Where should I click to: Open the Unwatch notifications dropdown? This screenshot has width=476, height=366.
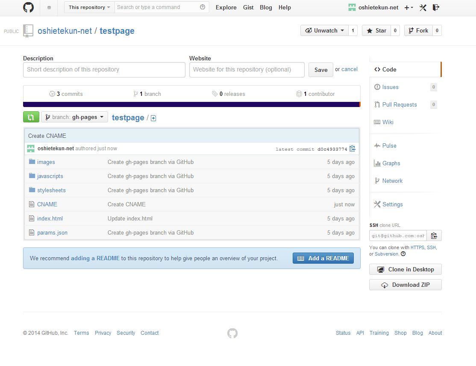(x=324, y=30)
